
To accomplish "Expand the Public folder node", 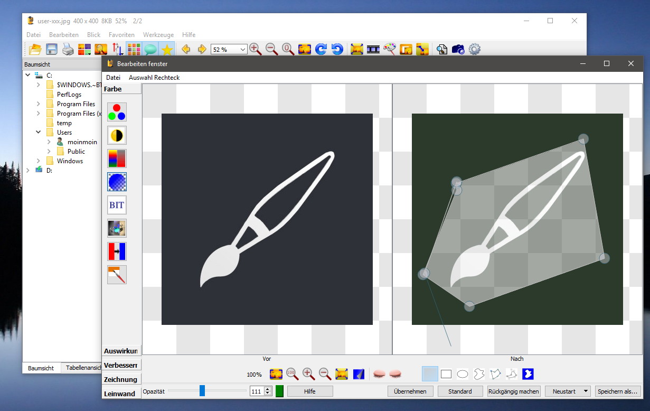I will [49, 152].
